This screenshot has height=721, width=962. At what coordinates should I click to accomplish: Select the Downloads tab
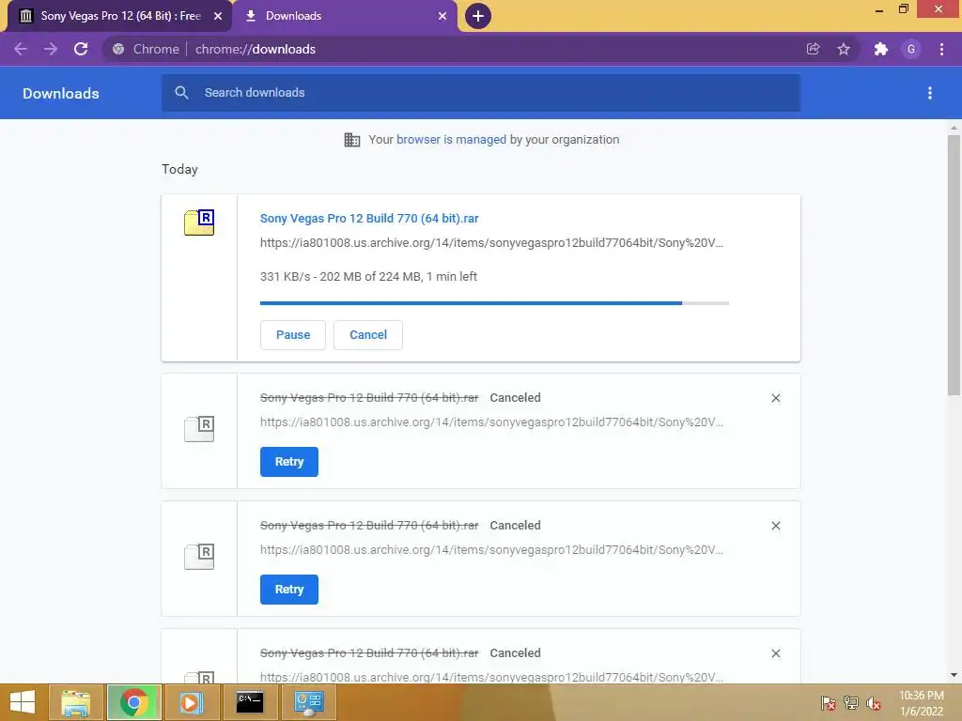(x=346, y=16)
